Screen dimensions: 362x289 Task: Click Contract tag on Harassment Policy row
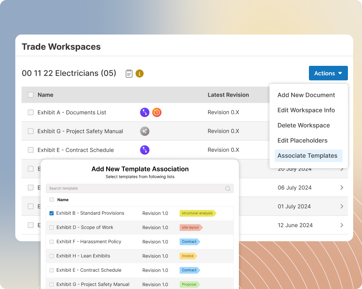click(x=190, y=242)
